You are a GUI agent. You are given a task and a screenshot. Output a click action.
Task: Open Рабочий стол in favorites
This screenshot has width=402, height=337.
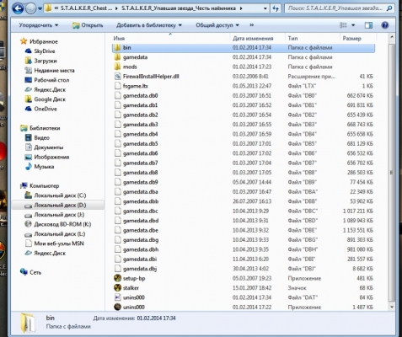click(x=46, y=80)
